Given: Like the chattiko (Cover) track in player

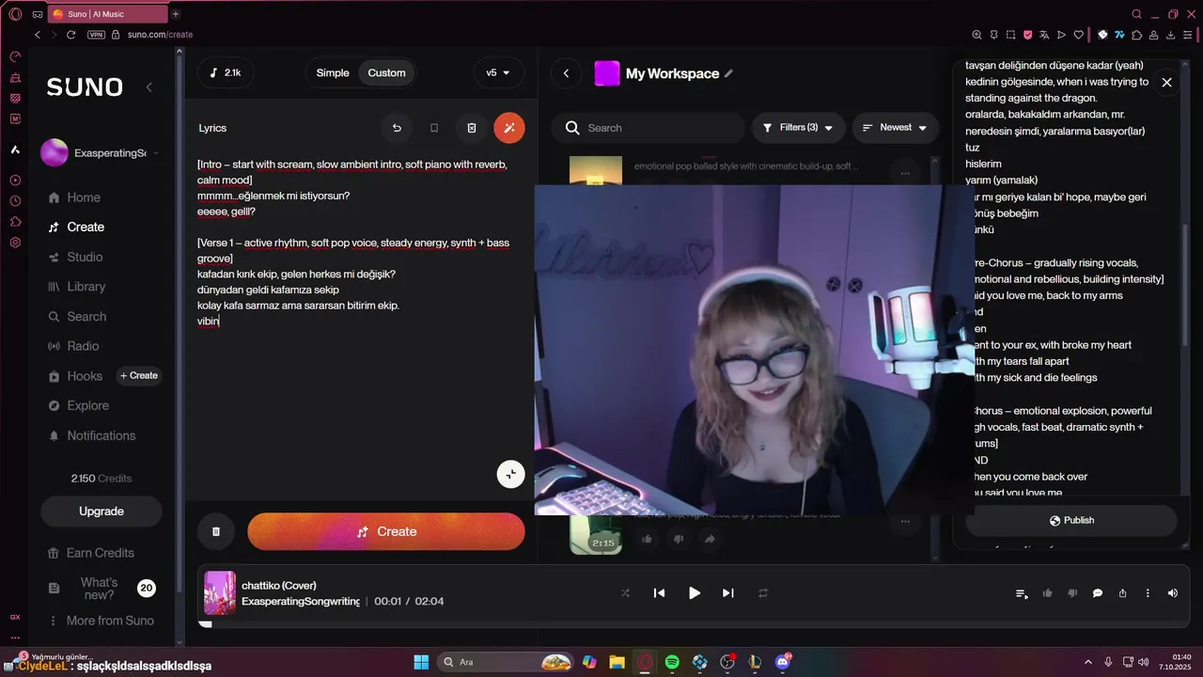Looking at the screenshot, I should click(1047, 593).
